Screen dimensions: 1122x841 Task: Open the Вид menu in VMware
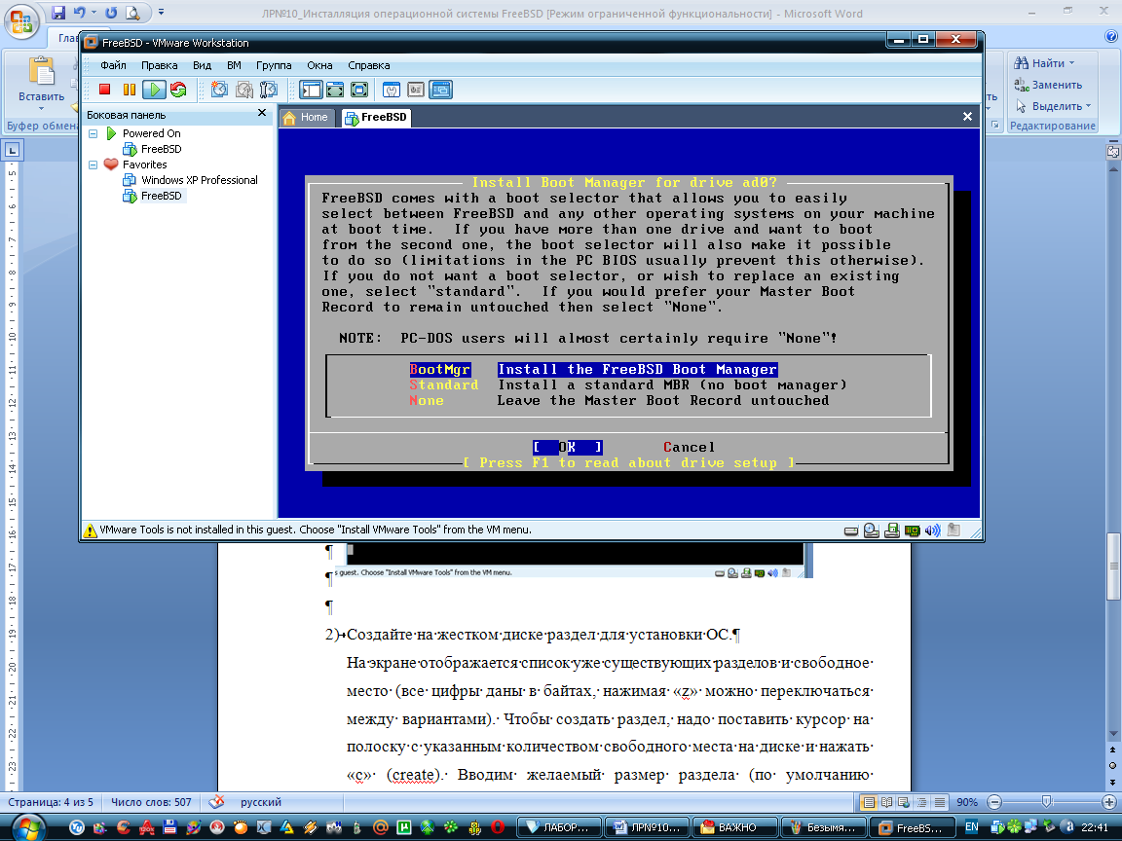[202, 65]
